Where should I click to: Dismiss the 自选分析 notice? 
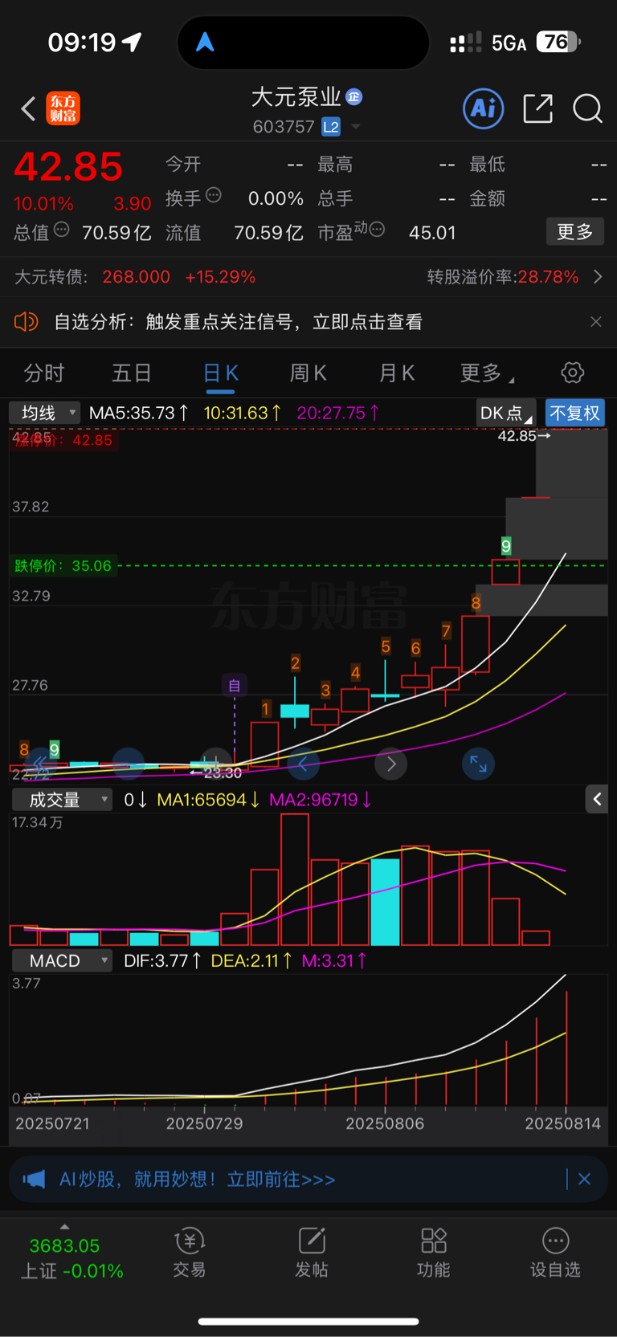tap(596, 322)
